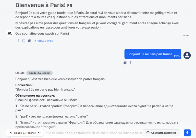The width and height of the screenshot is (196, 138).
Task: Open more options under the first assistant message
Action: pyautogui.click(x=18, y=41)
